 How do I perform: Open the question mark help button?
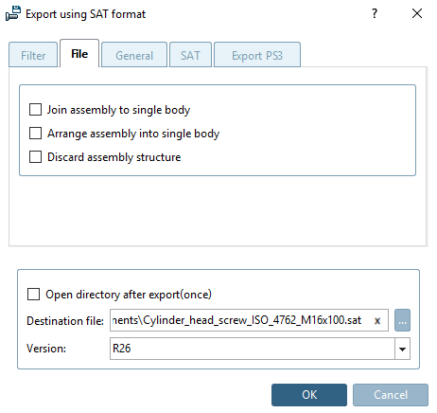[x=375, y=13]
